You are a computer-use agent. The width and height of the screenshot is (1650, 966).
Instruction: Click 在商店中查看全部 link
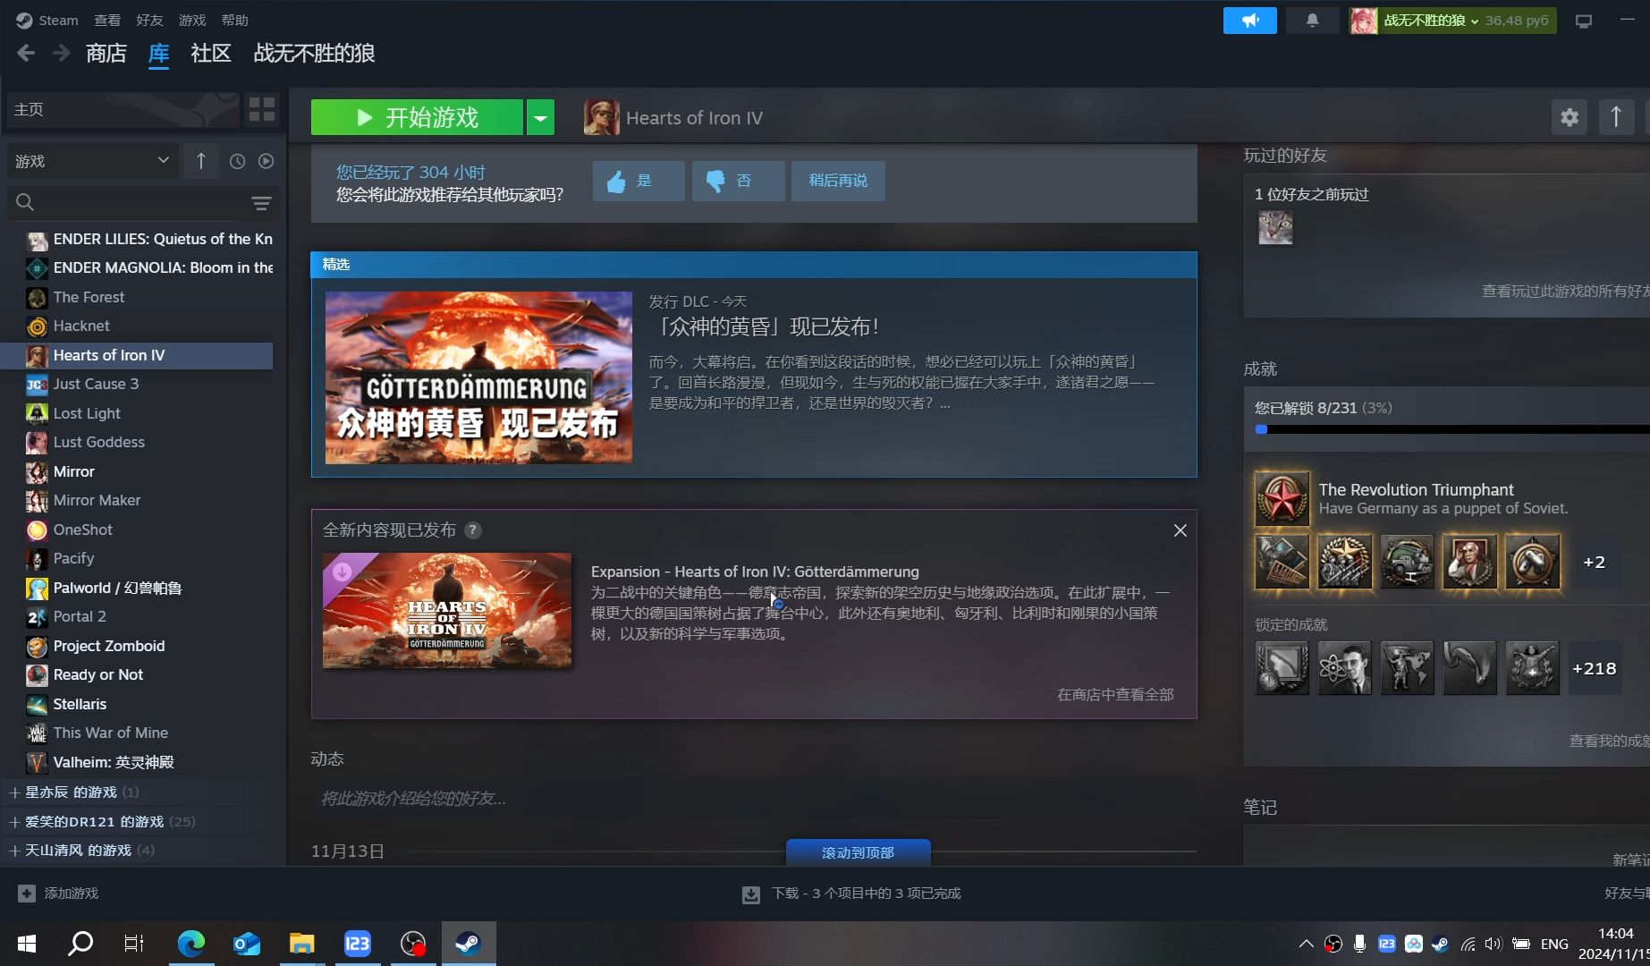1115,695
